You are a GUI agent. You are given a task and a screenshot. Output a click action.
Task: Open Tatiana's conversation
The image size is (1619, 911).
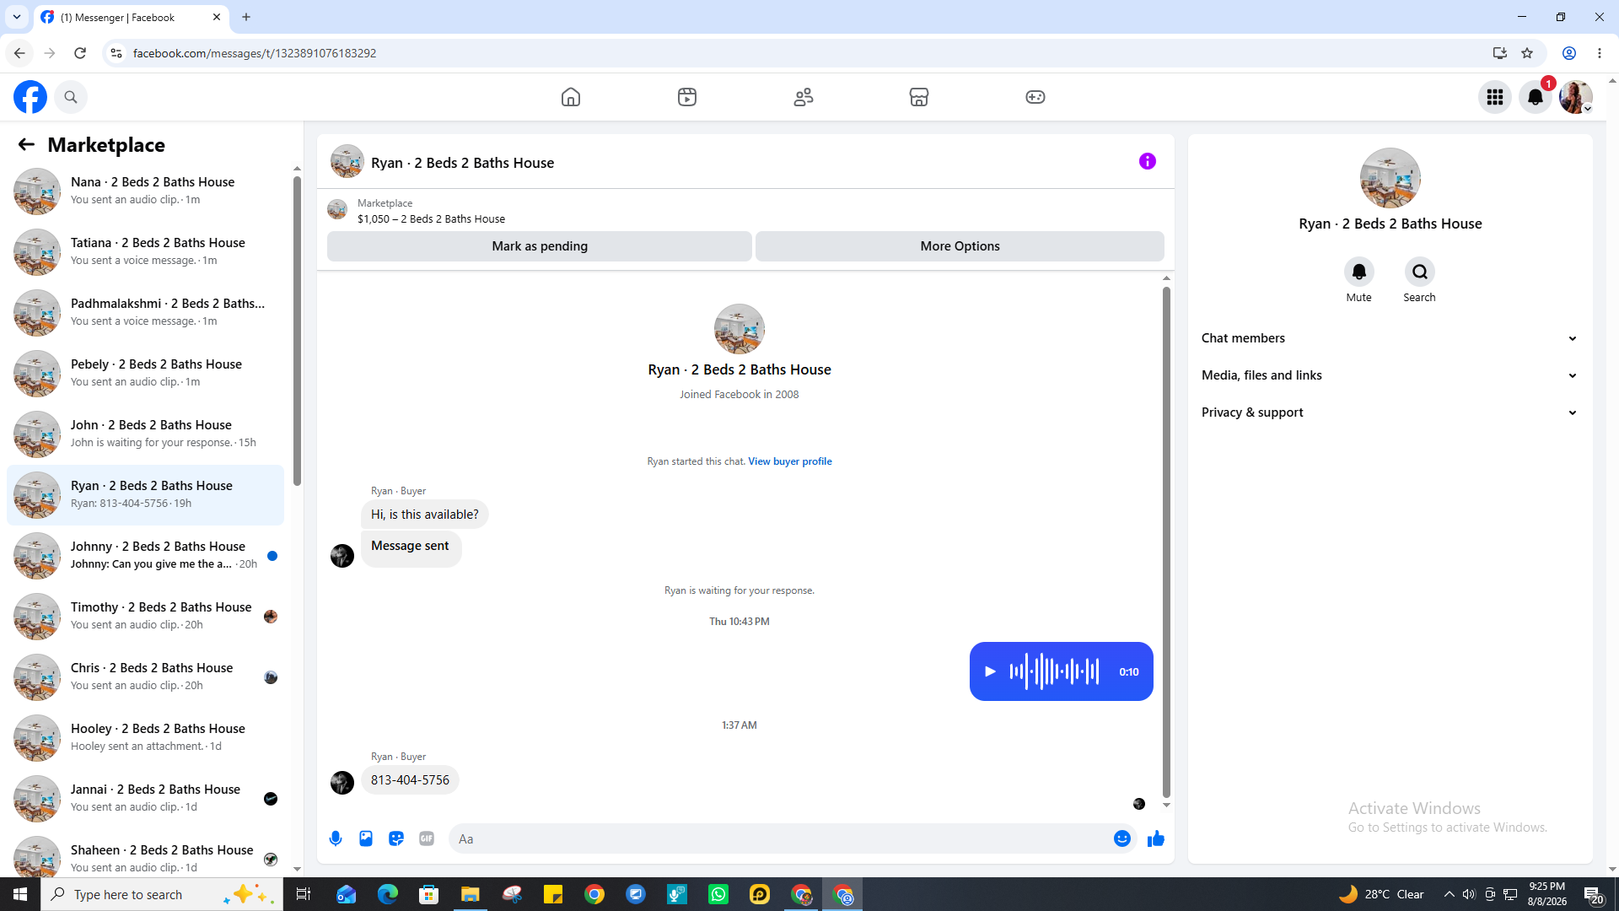(145, 251)
